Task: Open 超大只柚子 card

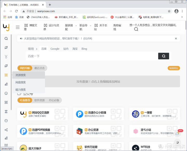Action: (42, 147)
